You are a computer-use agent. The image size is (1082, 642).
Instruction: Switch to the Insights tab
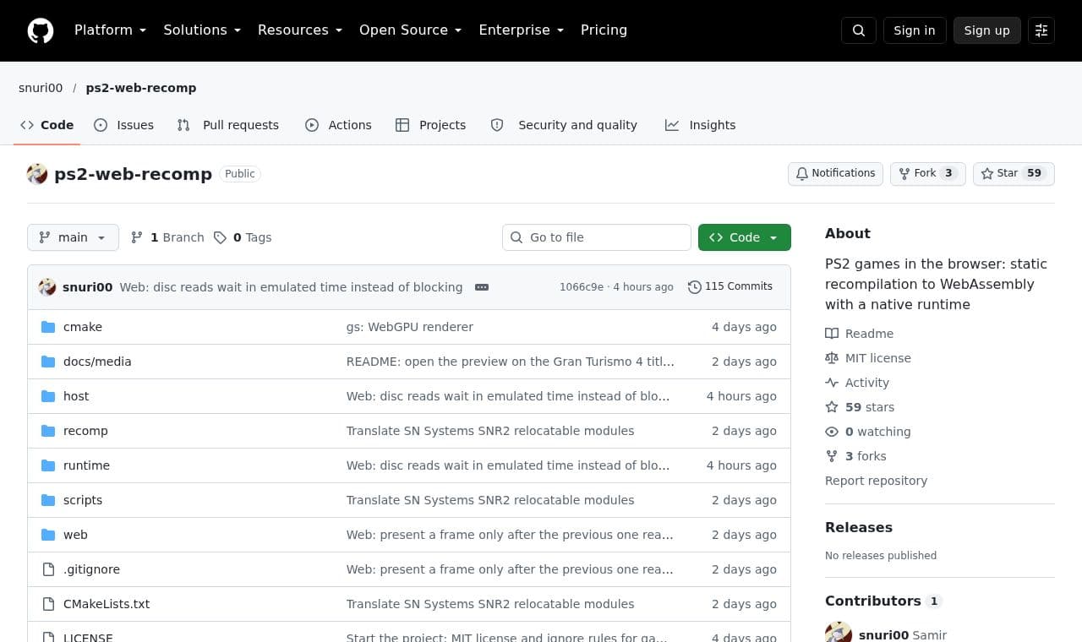(701, 125)
